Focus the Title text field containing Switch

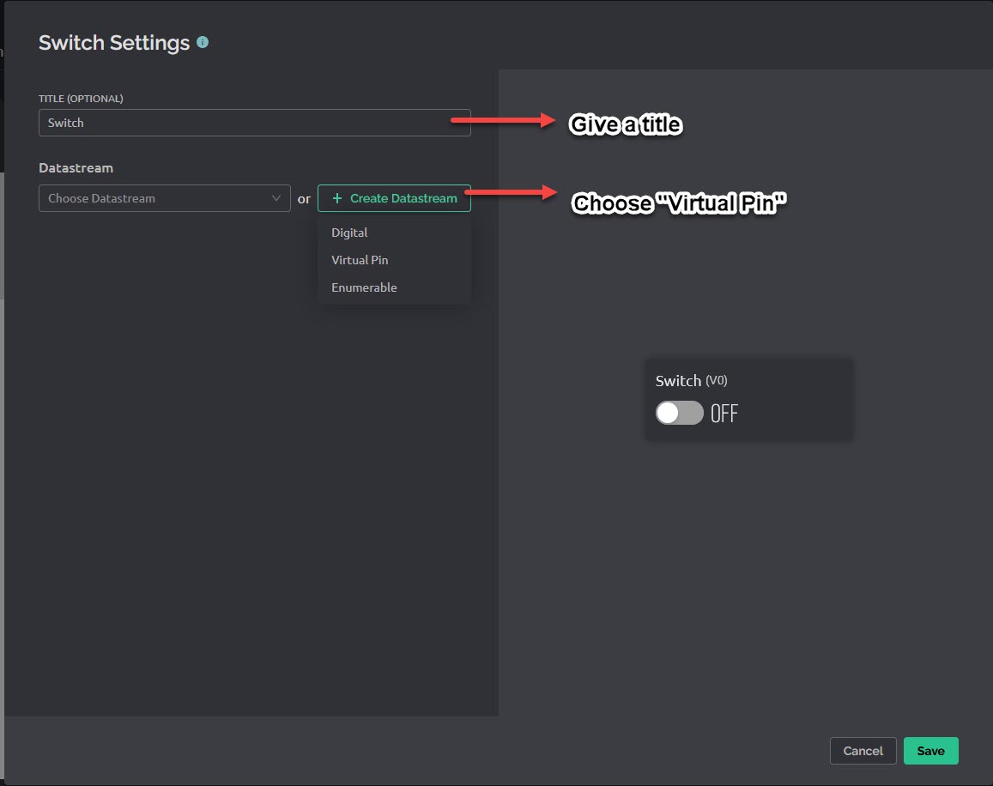pyautogui.click(x=254, y=123)
